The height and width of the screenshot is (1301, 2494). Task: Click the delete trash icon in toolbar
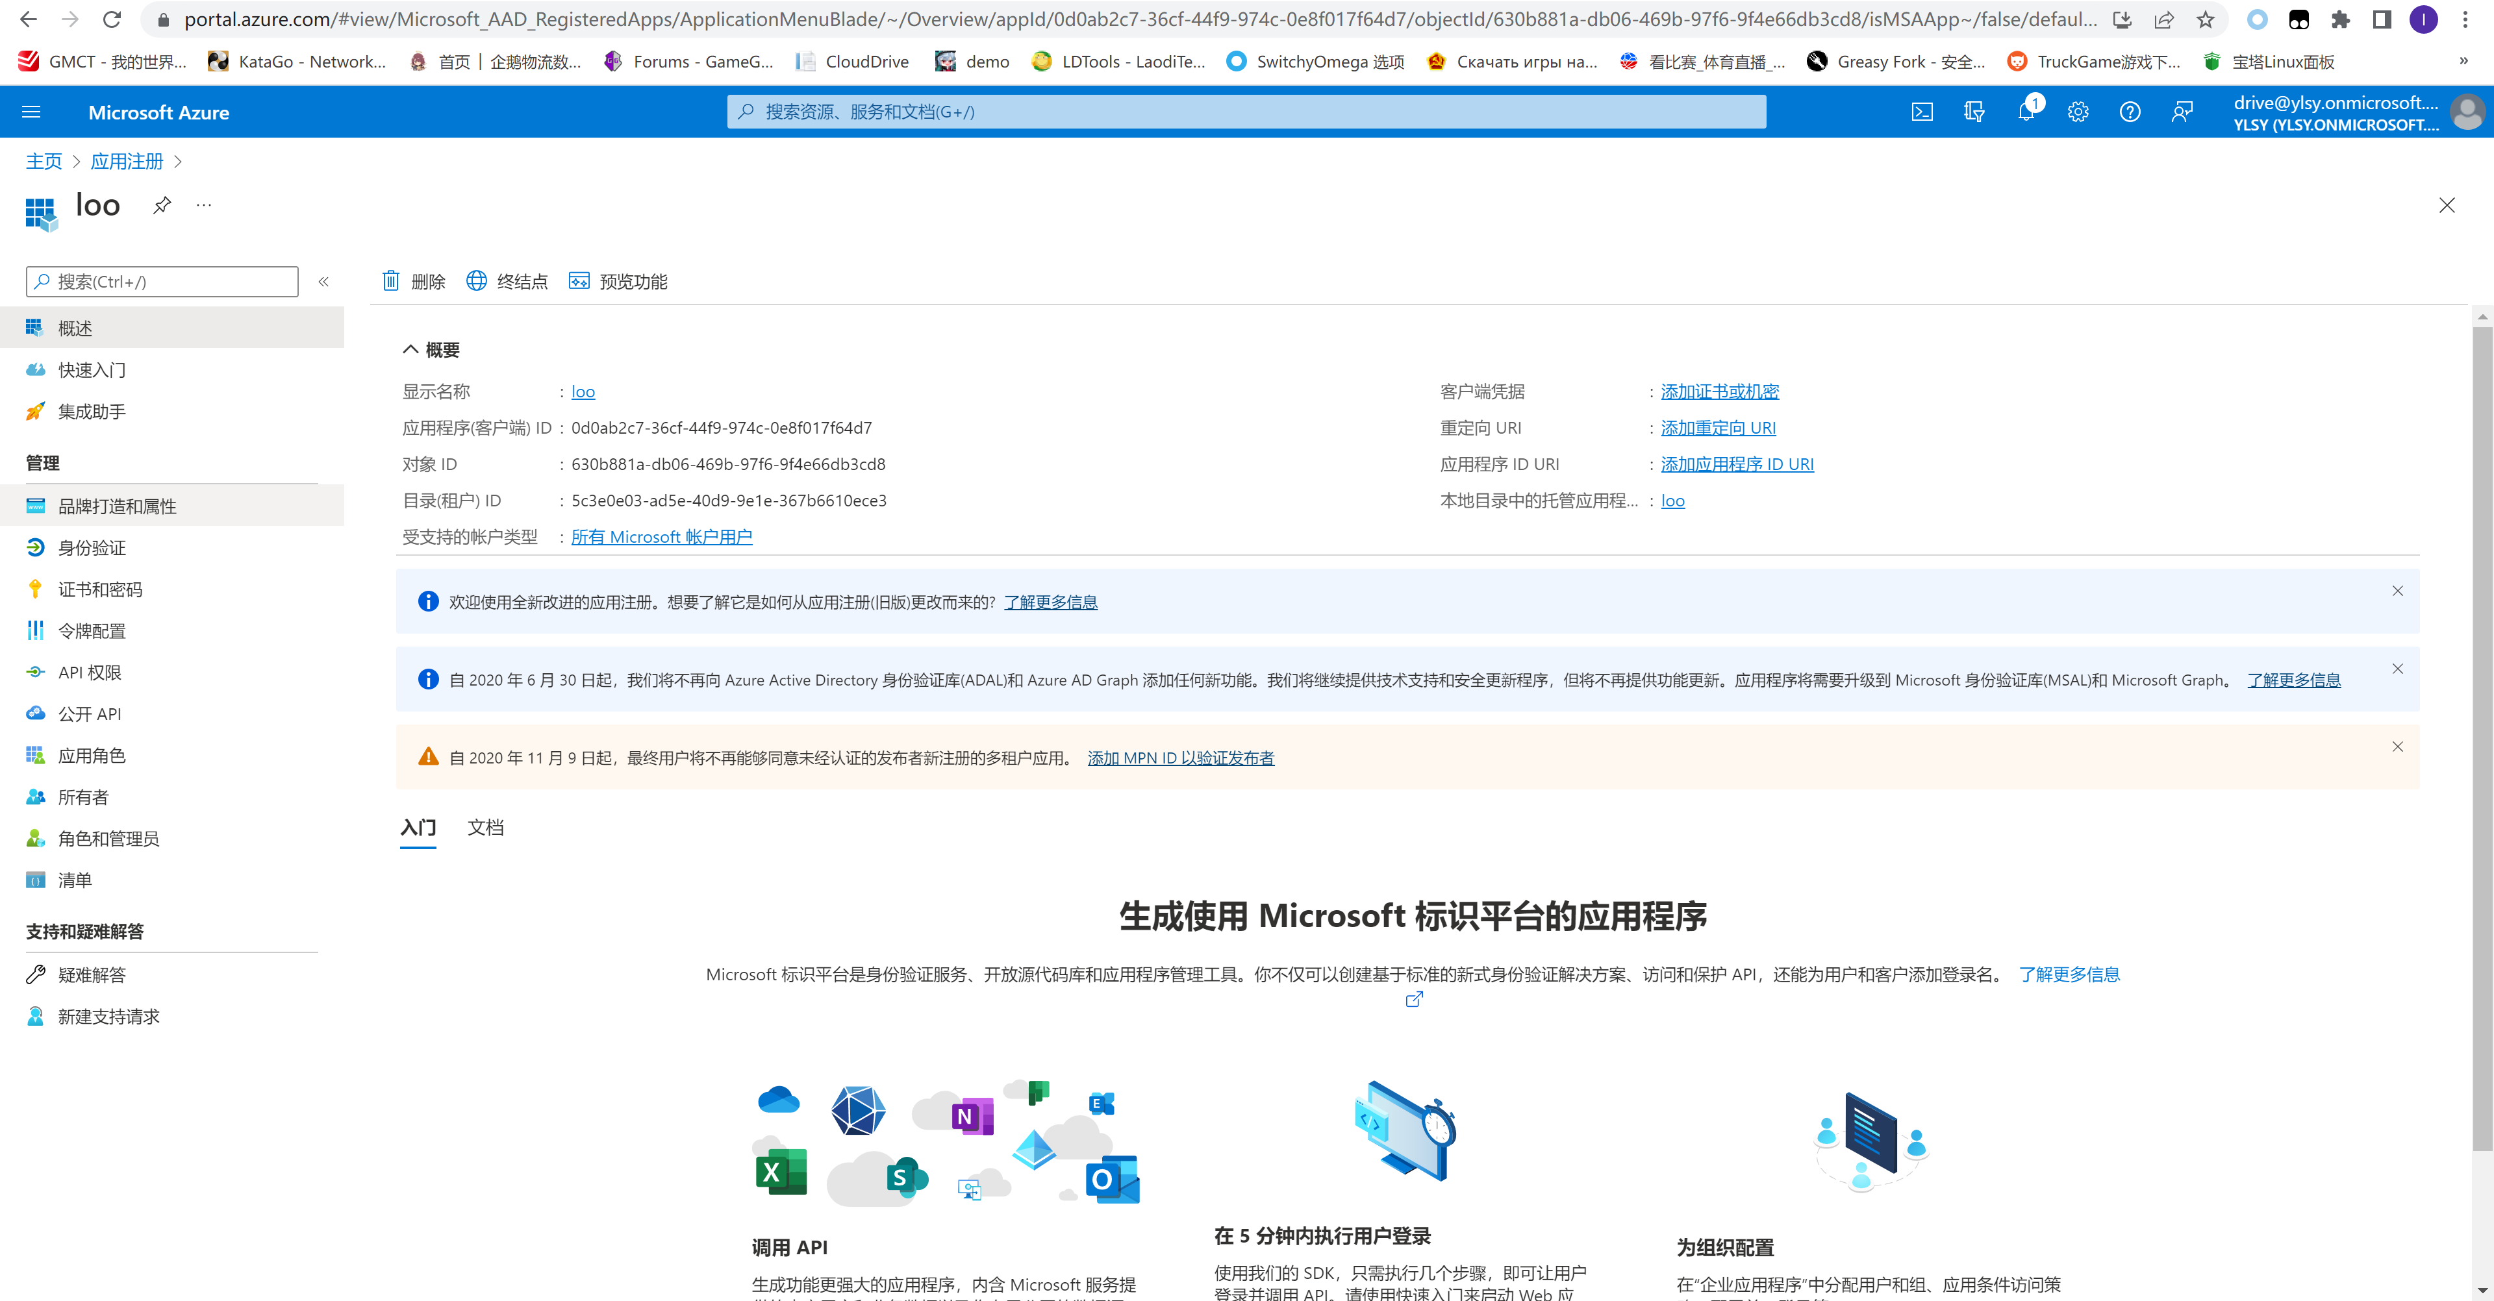click(391, 280)
